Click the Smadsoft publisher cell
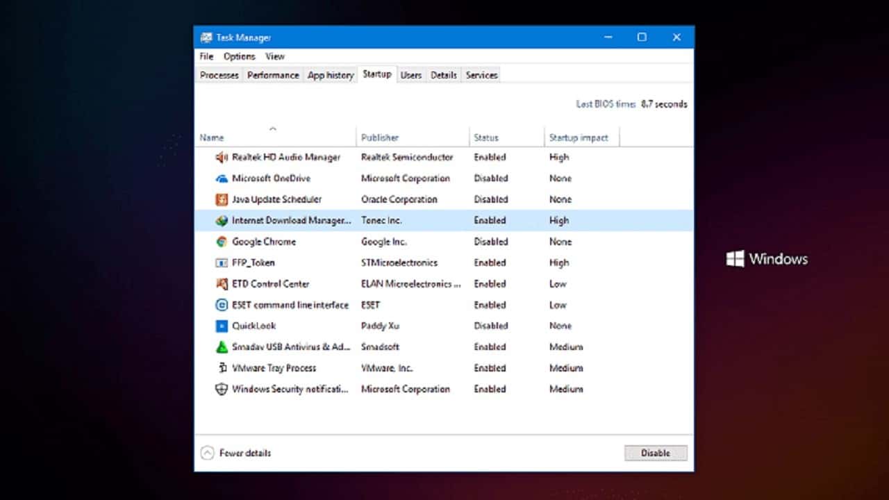Screen dimensions: 889x500 [x=380, y=347]
